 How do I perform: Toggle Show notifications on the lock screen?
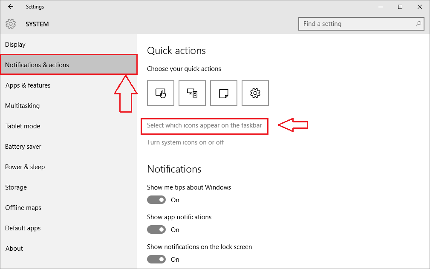coord(156,259)
